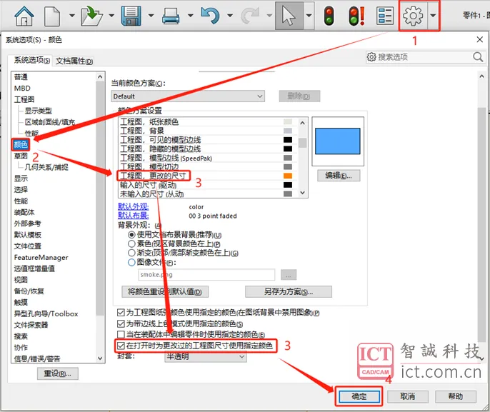The width and height of the screenshot is (490, 412).
Task: Confirm with the 确定 button
Action: click(x=359, y=397)
